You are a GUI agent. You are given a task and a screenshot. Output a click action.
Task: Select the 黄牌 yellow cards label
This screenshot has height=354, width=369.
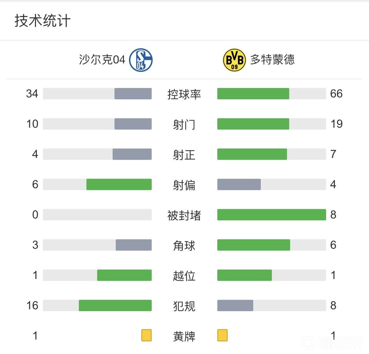tap(184, 336)
